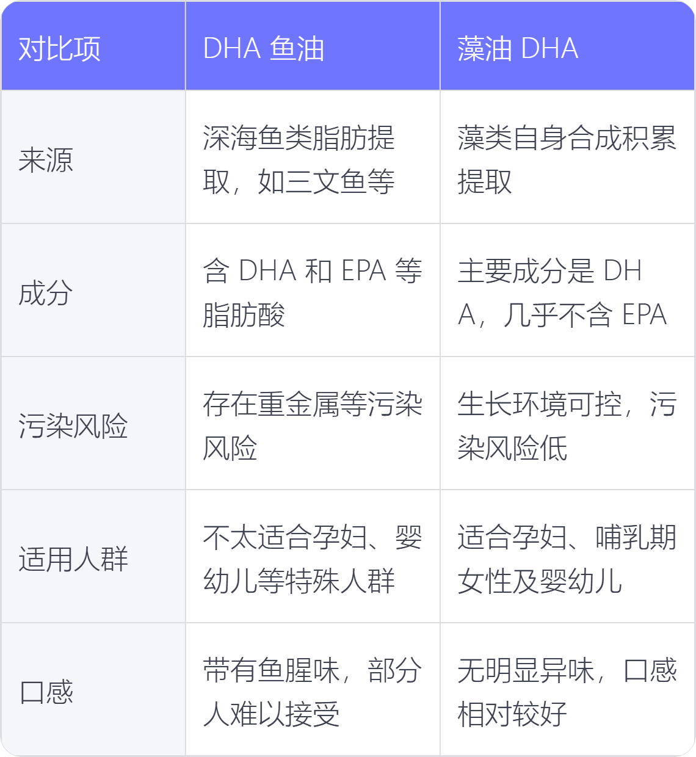Click the 生长环境可控 cell
This screenshot has height=757, width=696.
point(567,424)
